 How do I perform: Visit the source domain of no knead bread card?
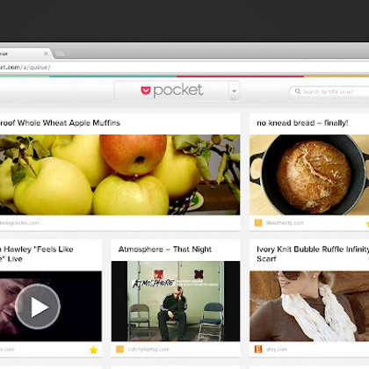tap(285, 223)
